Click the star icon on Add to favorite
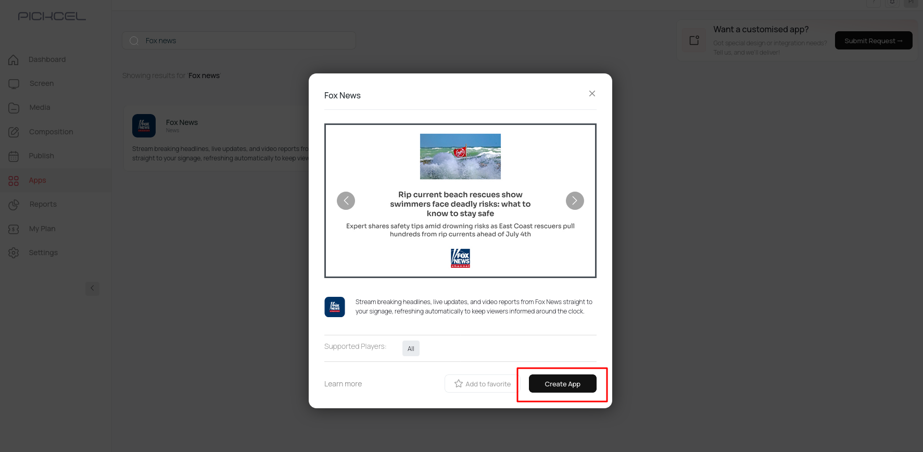Image resolution: width=923 pixels, height=452 pixels. click(x=458, y=384)
